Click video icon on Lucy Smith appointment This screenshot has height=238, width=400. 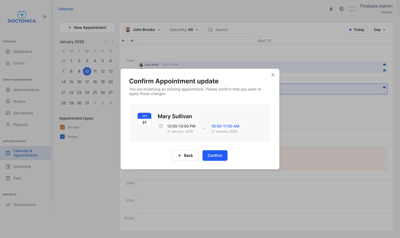(x=384, y=64)
